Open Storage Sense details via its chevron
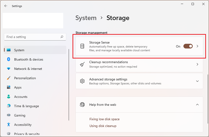The width and height of the screenshot is (209, 137). click(197, 46)
